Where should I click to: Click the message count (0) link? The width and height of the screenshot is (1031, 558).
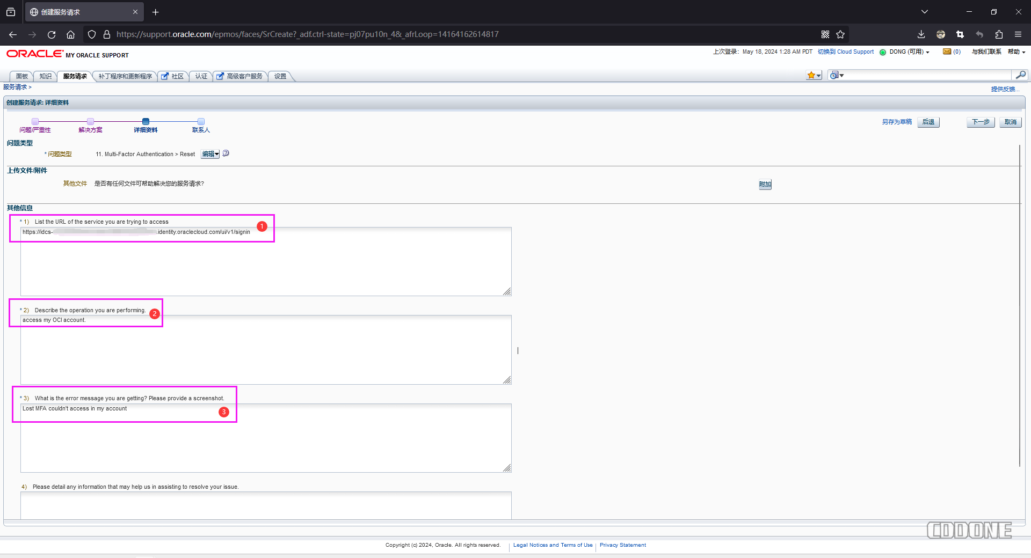click(x=957, y=52)
